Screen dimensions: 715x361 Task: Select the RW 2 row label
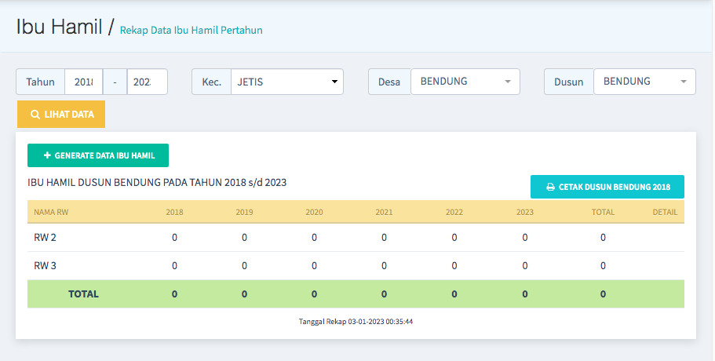click(45, 238)
